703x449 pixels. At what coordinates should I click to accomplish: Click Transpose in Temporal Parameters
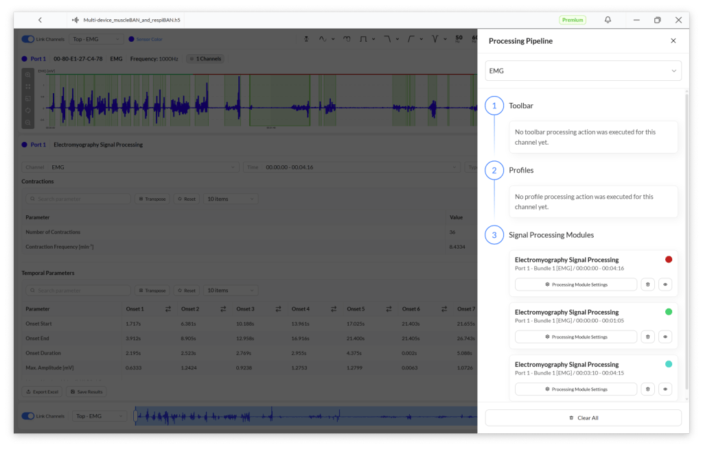[152, 291]
